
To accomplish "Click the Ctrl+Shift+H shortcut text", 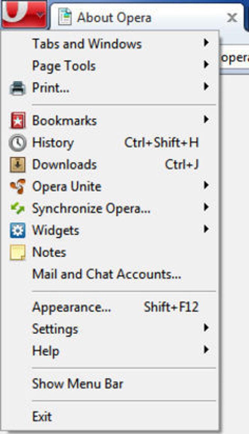I will [161, 143].
